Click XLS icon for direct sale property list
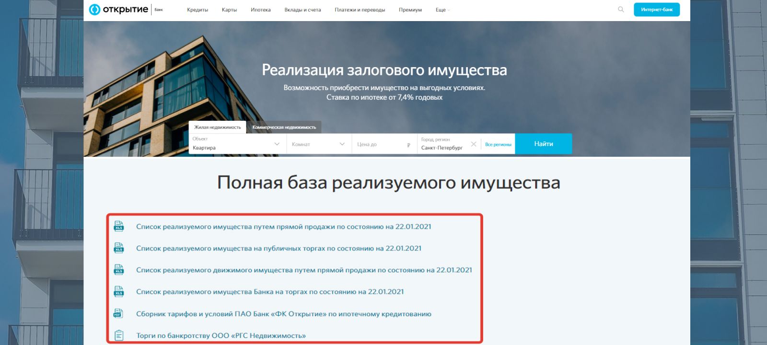Image resolution: width=767 pixels, height=345 pixels. pyautogui.click(x=119, y=226)
